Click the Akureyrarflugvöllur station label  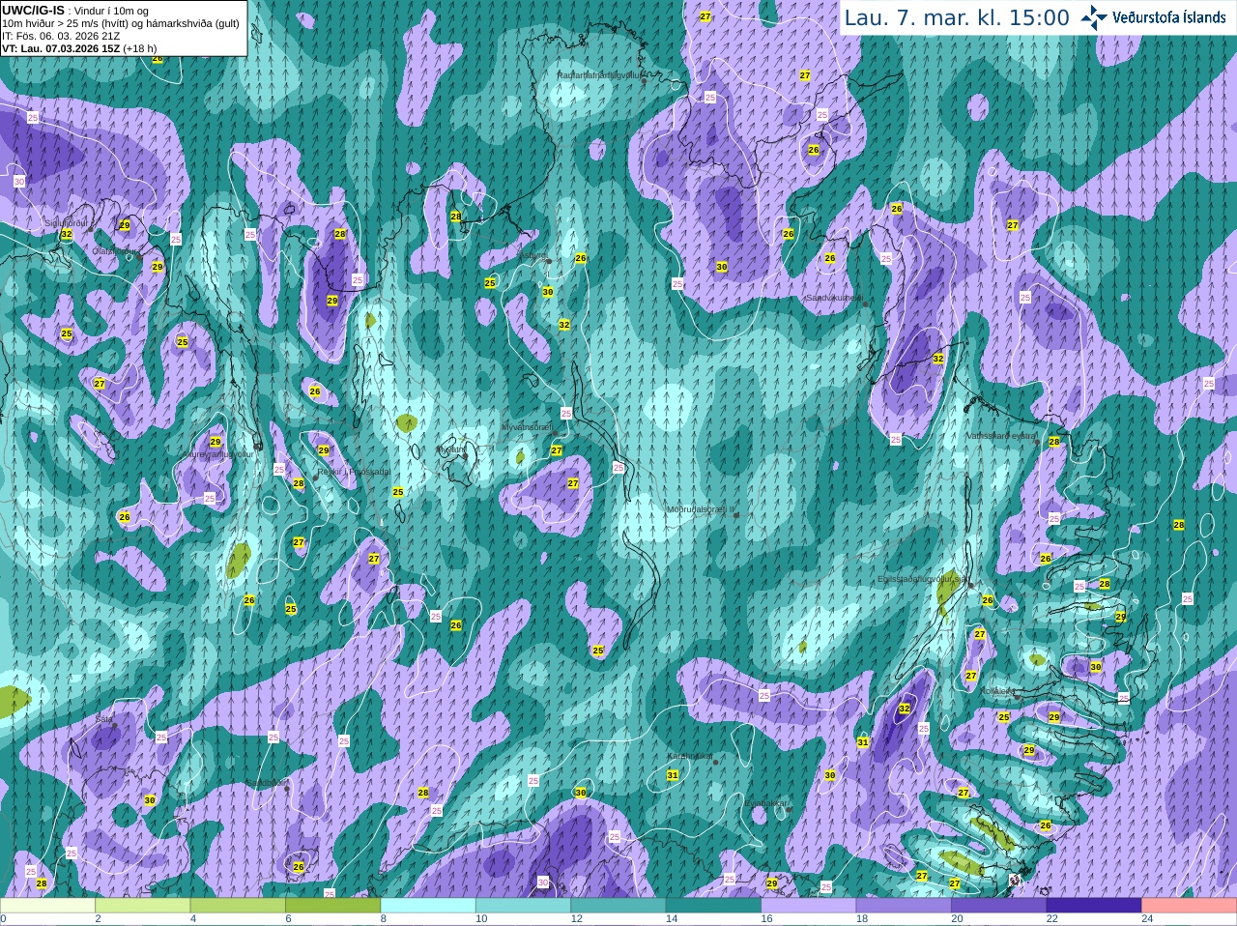tap(218, 453)
